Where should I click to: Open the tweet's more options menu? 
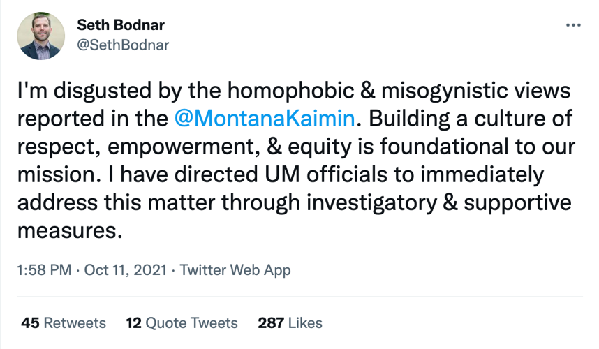tap(573, 25)
